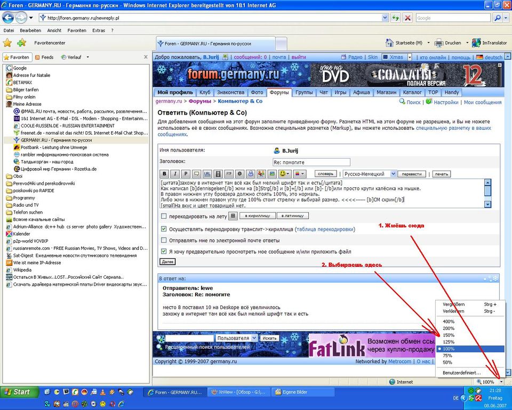Image resolution: width=512 pixels, height=410 pixels.
Task: Check 'Отправлять мне по электронной почте ответы'
Action: tap(164, 240)
